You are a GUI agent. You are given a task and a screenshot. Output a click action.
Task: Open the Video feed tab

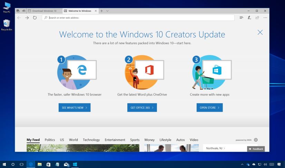point(194,140)
